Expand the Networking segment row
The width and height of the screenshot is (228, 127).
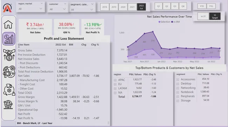click(x=178, y=88)
